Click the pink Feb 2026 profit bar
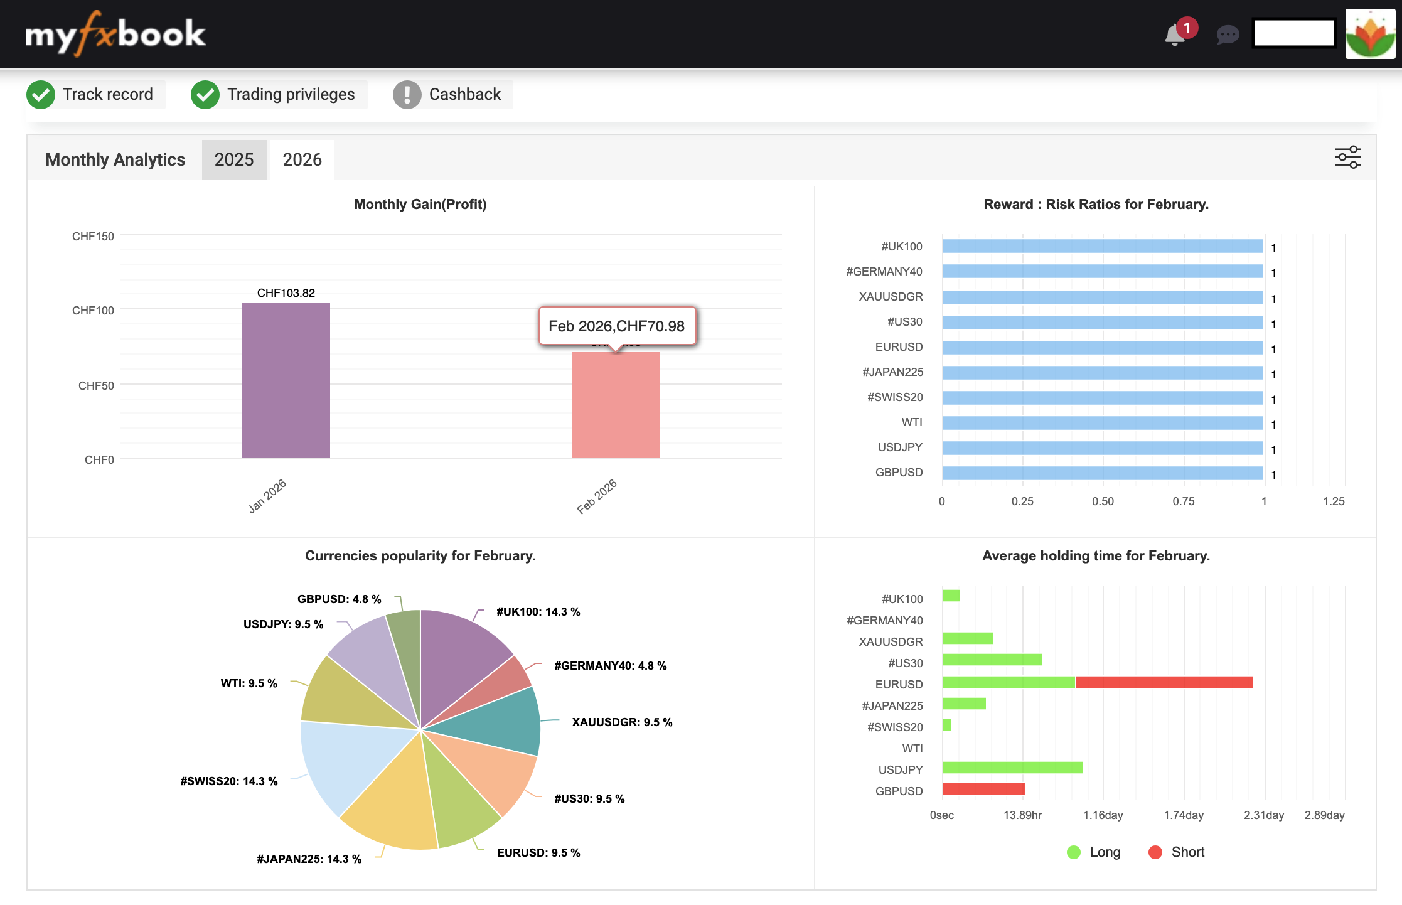This screenshot has height=905, width=1402. pyautogui.click(x=616, y=405)
